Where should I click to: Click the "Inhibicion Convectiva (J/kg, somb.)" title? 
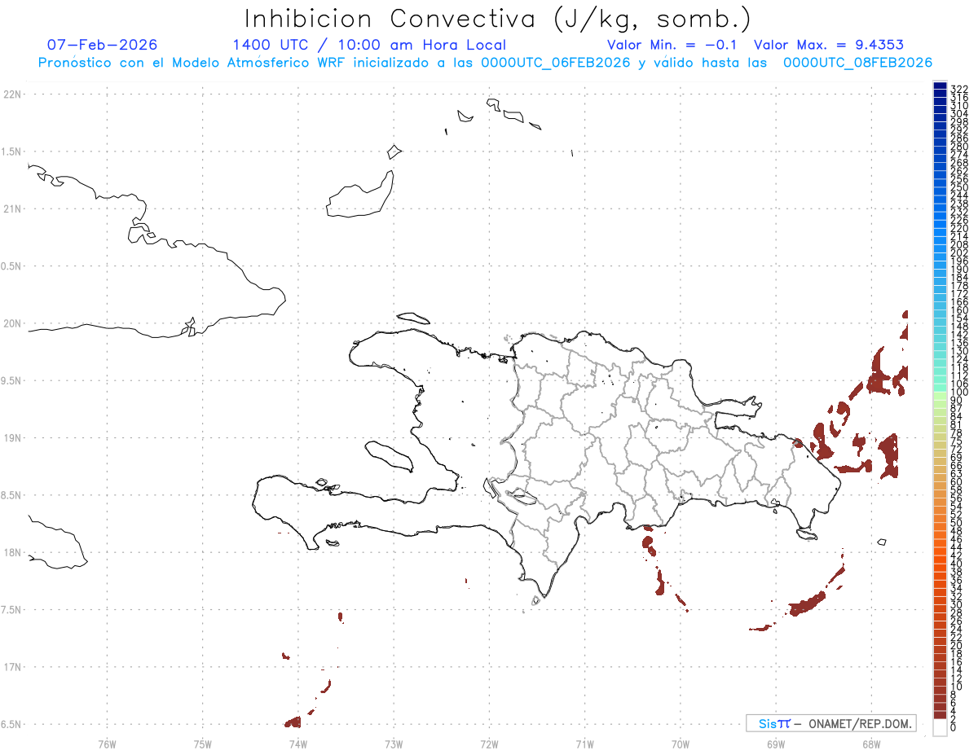[x=498, y=19]
